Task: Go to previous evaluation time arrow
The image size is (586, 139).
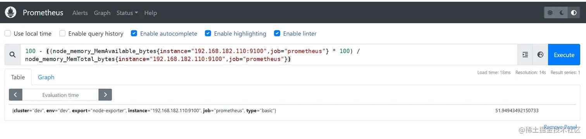Action: tap(16, 95)
